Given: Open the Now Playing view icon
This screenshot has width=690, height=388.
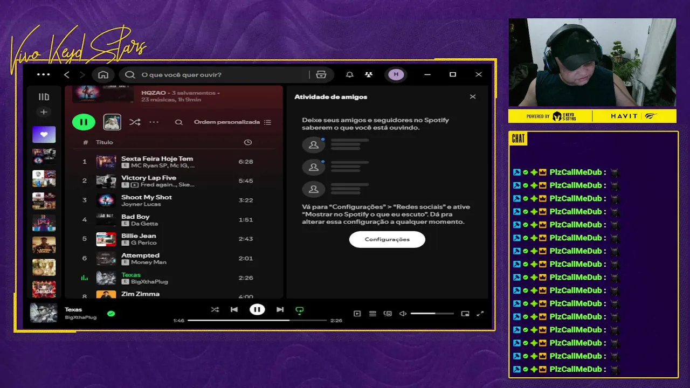Looking at the screenshot, I should click(357, 314).
